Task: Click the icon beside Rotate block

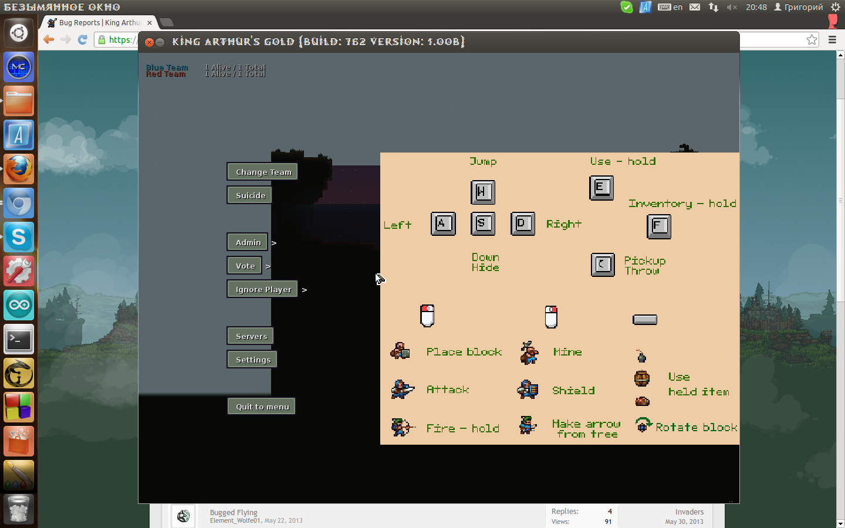Action: pyautogui.click(x=644, y=425)
